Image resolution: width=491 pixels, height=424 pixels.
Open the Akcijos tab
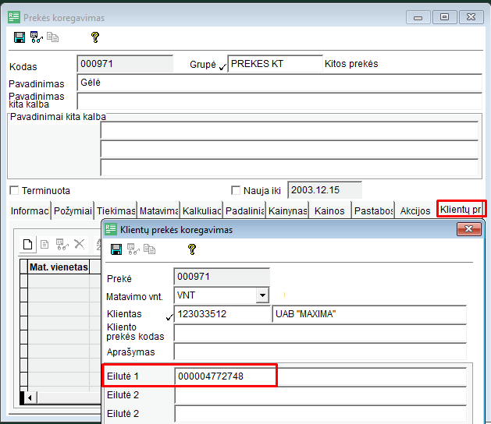coord(415,210)
